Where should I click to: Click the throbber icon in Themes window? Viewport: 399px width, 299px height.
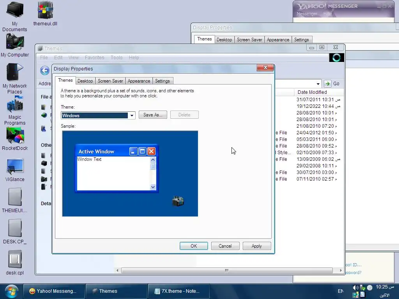(336, 58)
